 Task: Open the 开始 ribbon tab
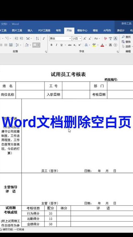[x=69, y=30]
